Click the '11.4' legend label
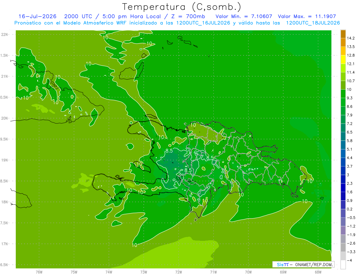Image resolution: width=357 pixels, height=276 pixels. 351,72
